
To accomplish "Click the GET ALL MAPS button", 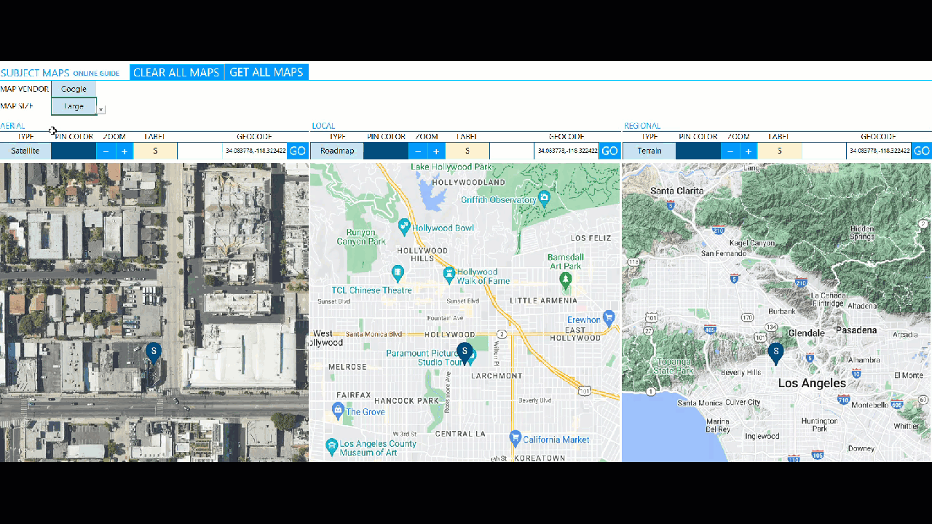I will (266, 72).
